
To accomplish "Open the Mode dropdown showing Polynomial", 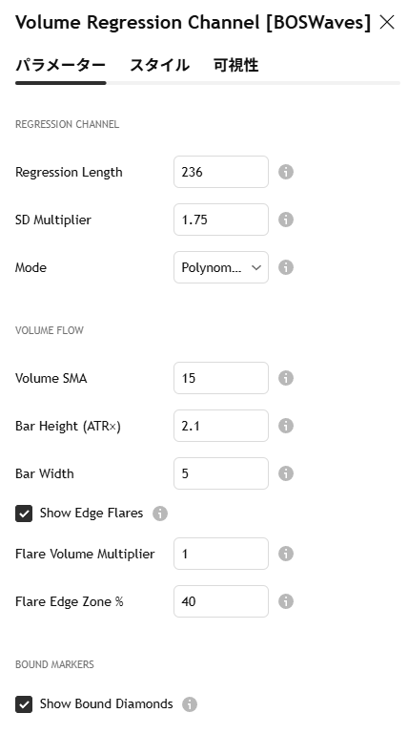I will coord(221,267).
